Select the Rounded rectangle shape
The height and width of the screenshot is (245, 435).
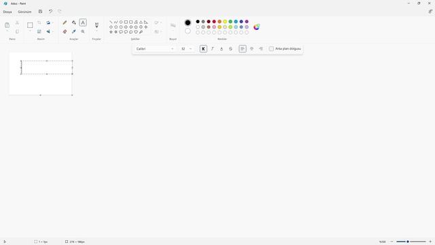point(131,22)
